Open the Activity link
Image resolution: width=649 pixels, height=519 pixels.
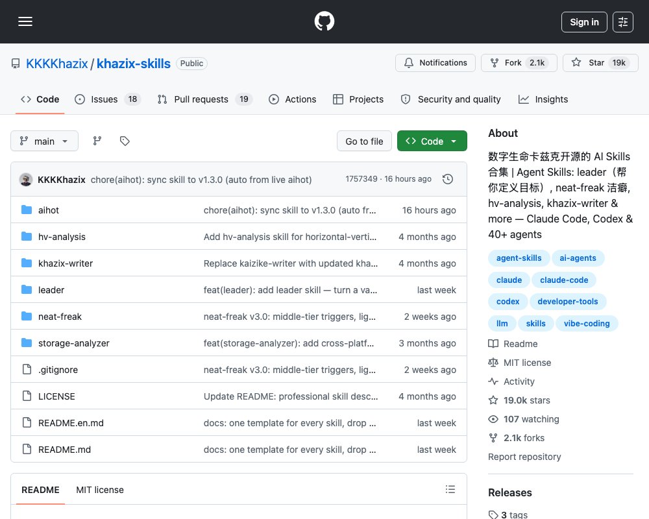point(511,381)
